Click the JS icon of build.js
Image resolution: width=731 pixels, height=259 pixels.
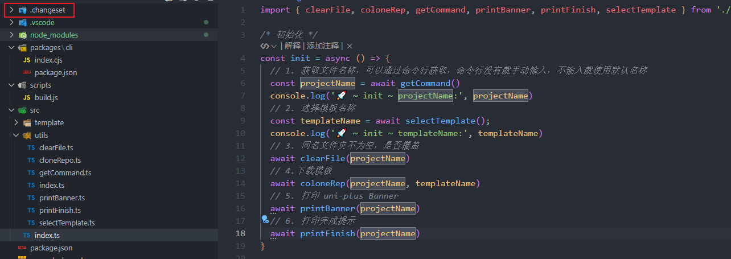tap(27, 98)
